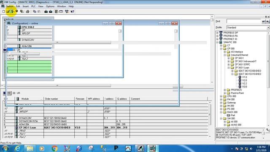
Task: Open Internet Explorer from the taskbar
Action: coord(18,148)
